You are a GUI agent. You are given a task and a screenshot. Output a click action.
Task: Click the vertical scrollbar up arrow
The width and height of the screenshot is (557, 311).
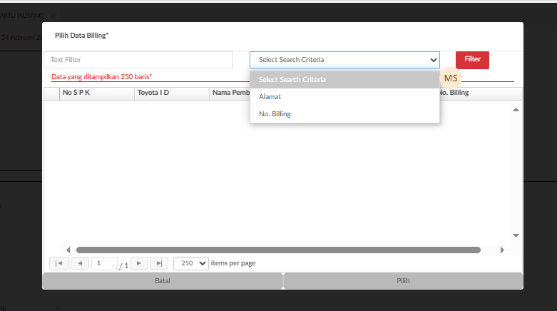516,110
